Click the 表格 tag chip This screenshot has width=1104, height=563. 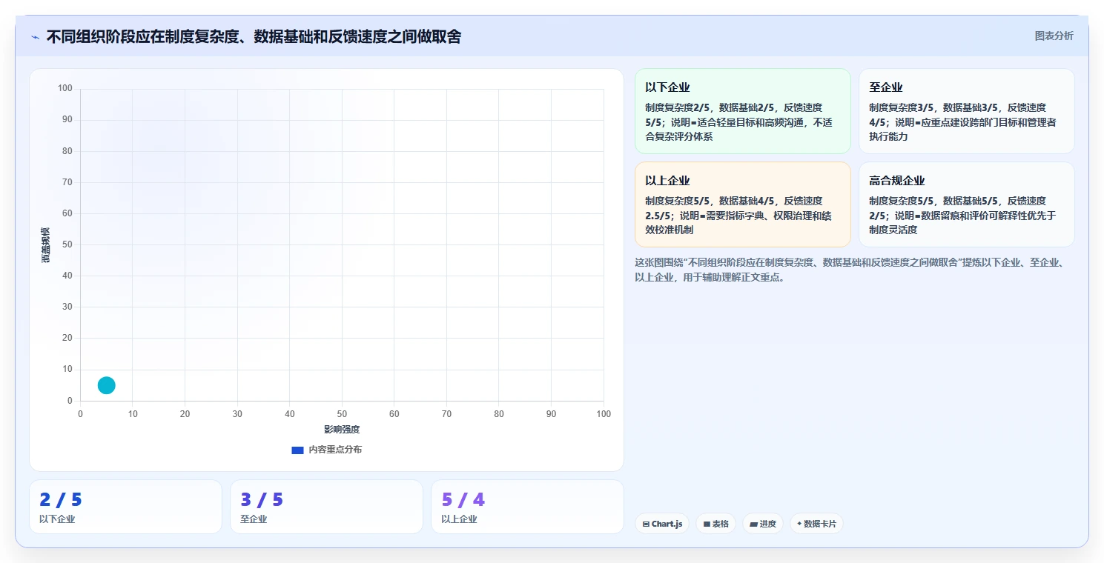tap(715, 524)
